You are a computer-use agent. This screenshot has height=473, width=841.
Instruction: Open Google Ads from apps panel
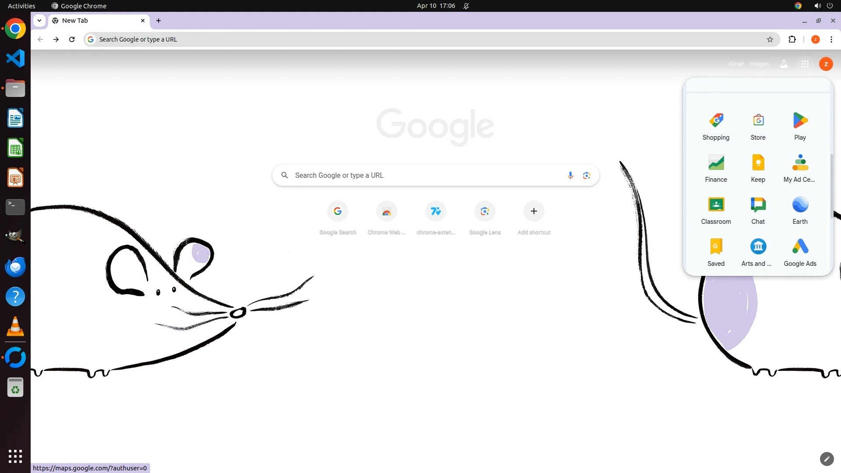coord(800,247)
